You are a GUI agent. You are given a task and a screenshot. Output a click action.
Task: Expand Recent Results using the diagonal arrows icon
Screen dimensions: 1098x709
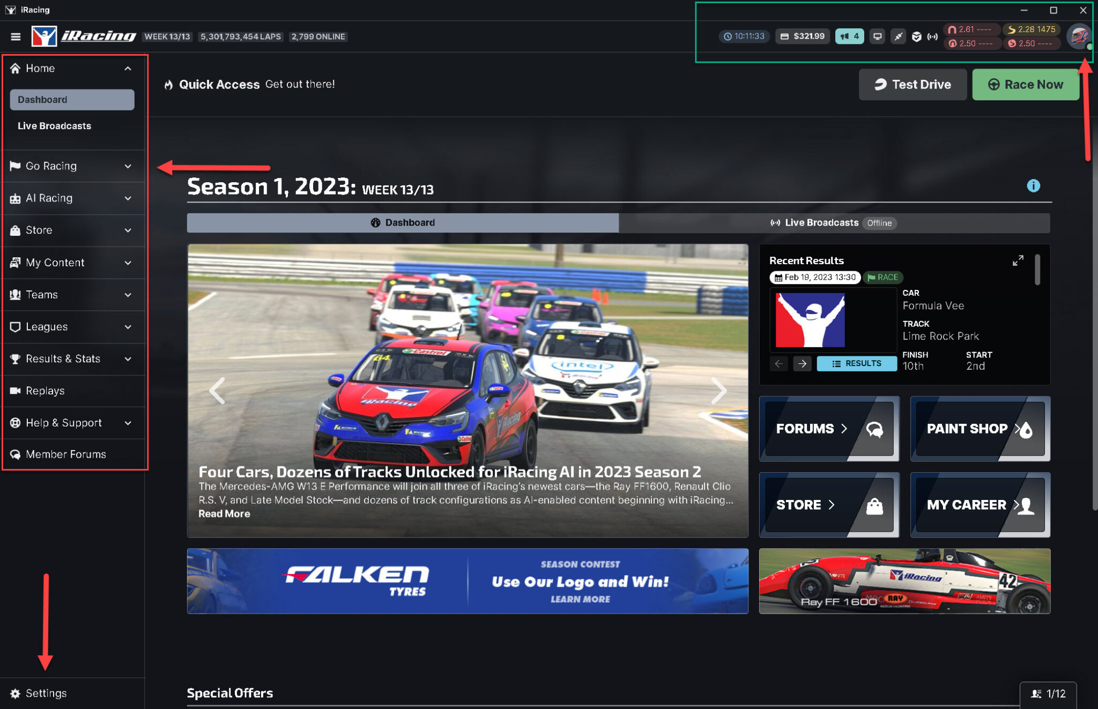pyautogui.click(x=1018, y=261)
